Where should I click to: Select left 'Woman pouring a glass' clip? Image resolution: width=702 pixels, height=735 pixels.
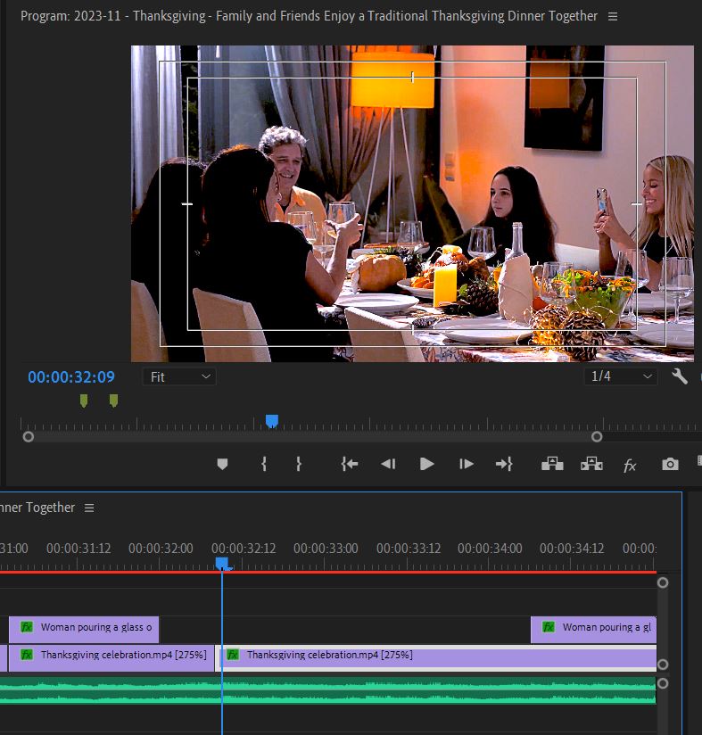click(x=84, y=630)
